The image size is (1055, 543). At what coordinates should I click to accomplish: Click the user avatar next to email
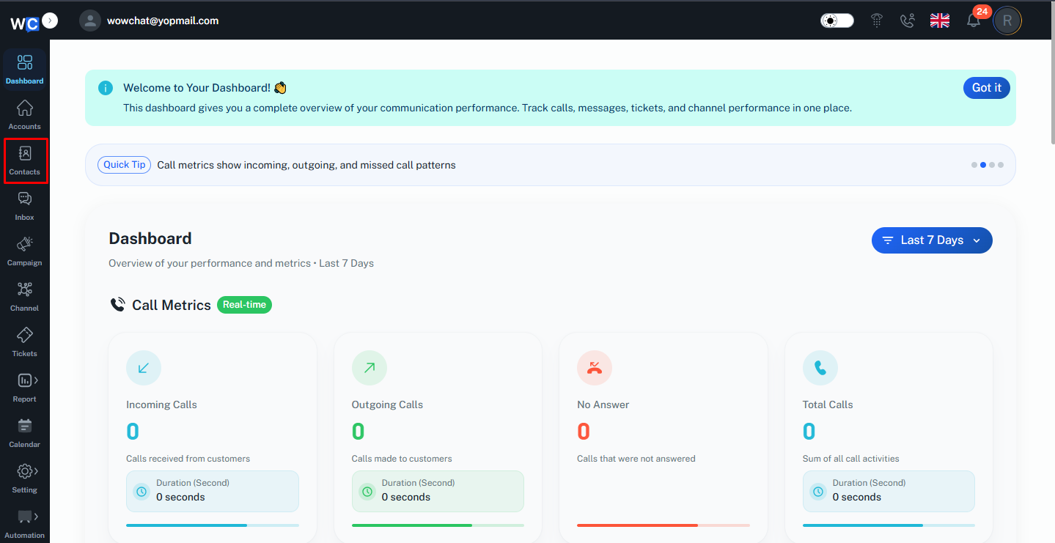(x=90, y=21)
